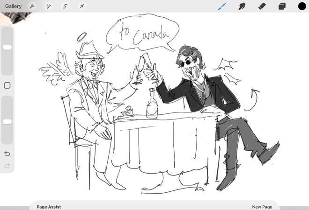
Task: Open the black active color swatch
Action: coord(302,7)
